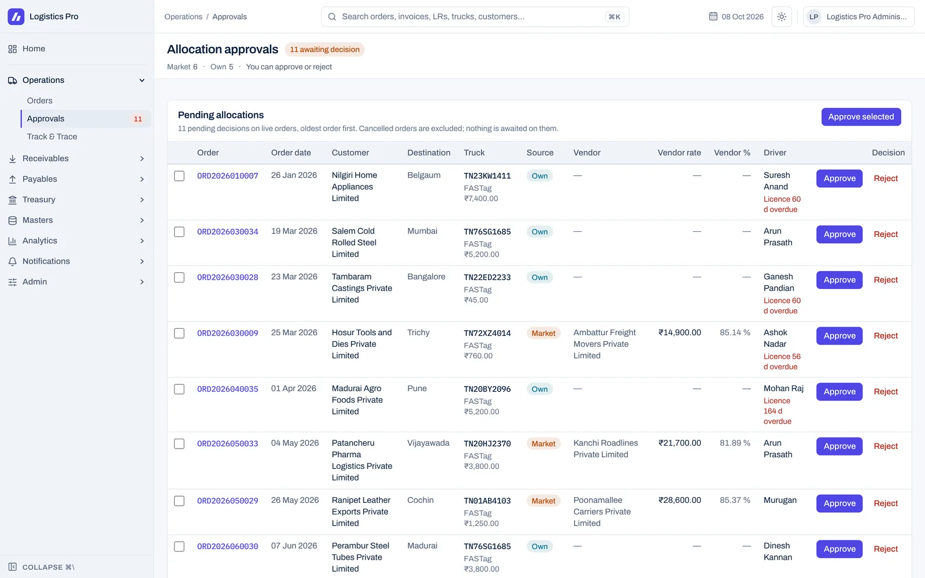Check the row for ORD2026030009
Viewport: 925px width, 578px height.
click(x=179, y=334)
